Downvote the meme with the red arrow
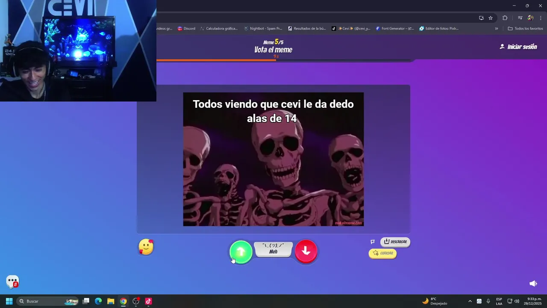 click(x=306, y=251)
